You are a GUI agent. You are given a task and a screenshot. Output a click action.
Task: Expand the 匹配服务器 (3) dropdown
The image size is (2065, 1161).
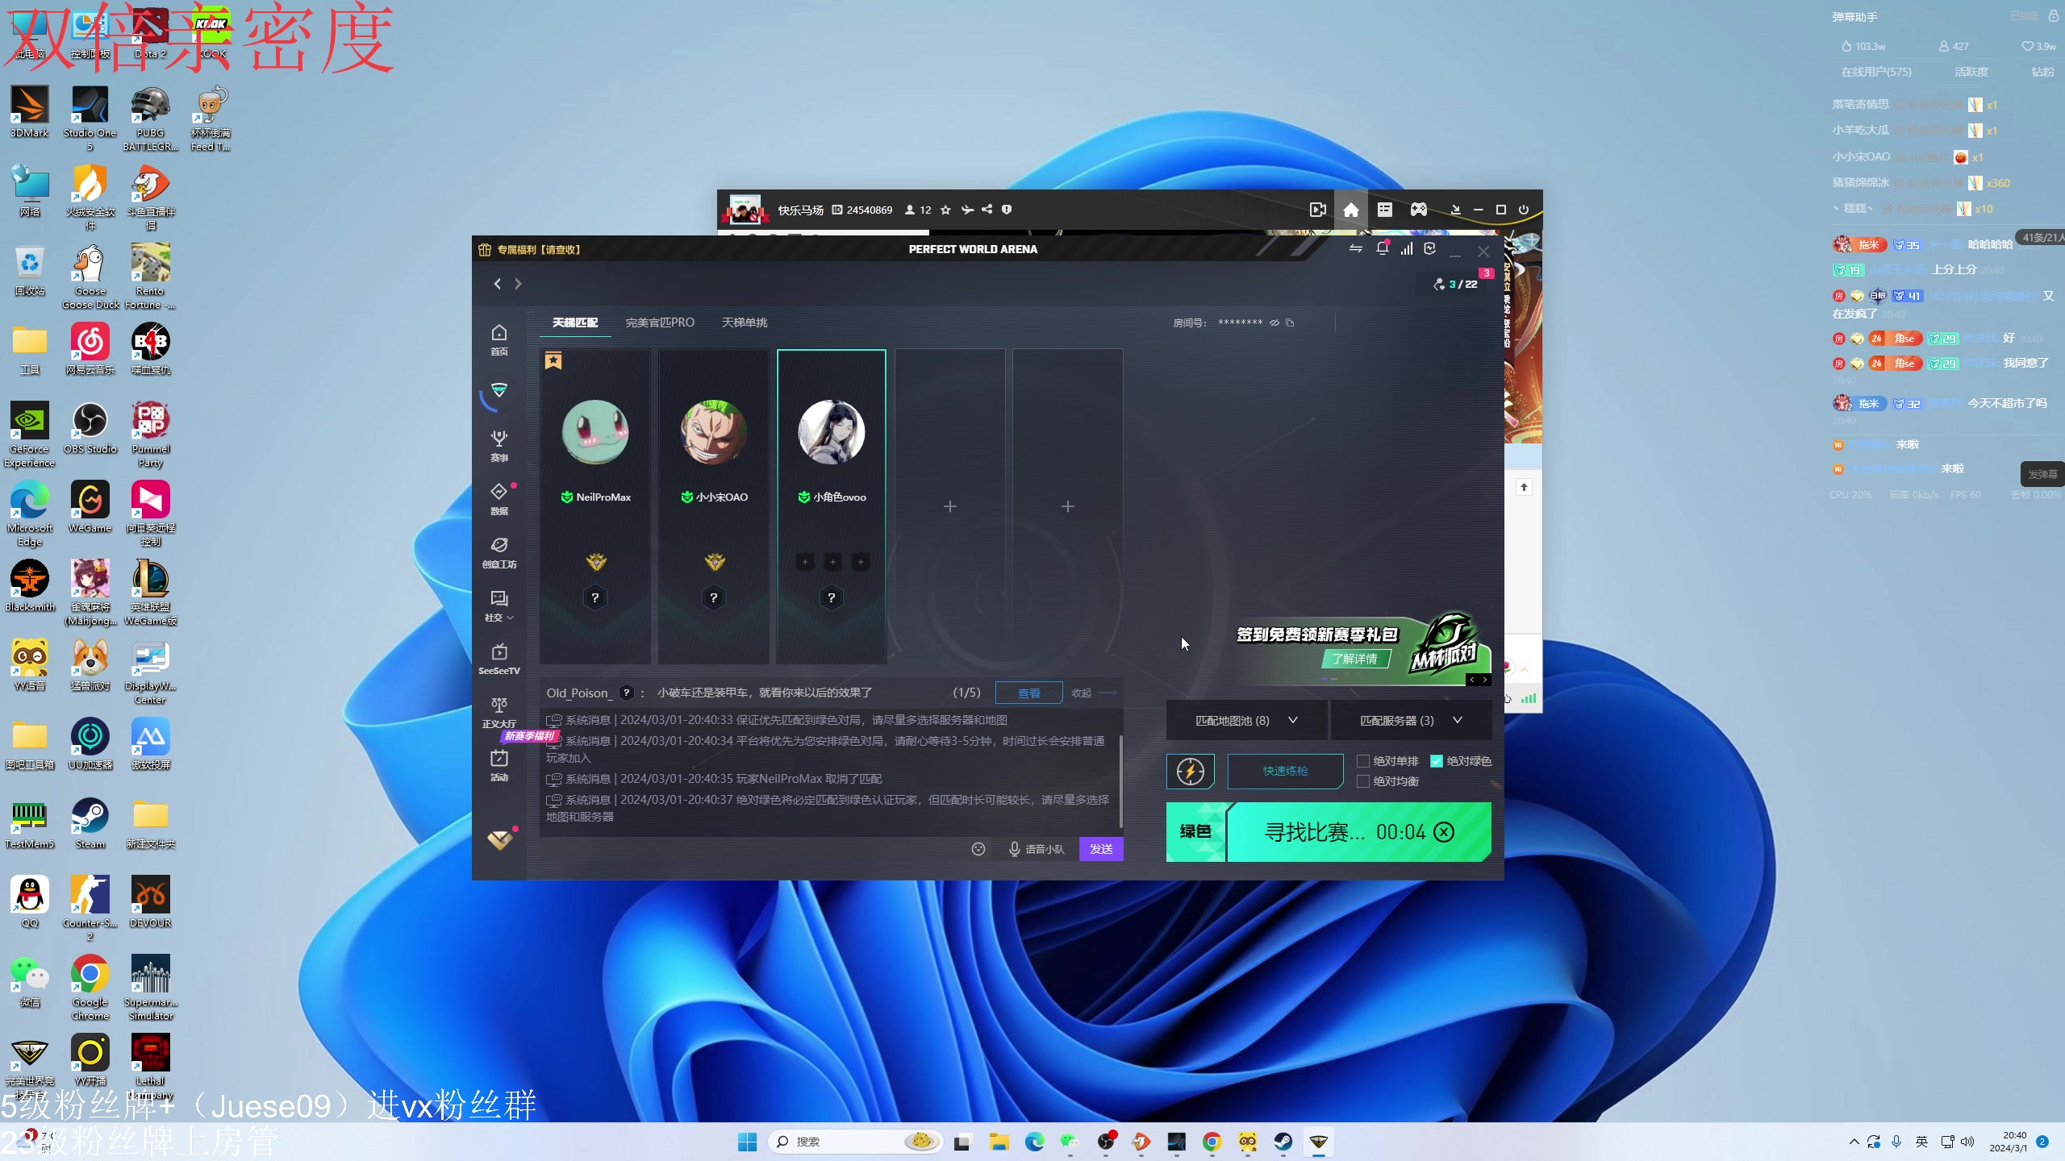click(x=1410, y=720)
